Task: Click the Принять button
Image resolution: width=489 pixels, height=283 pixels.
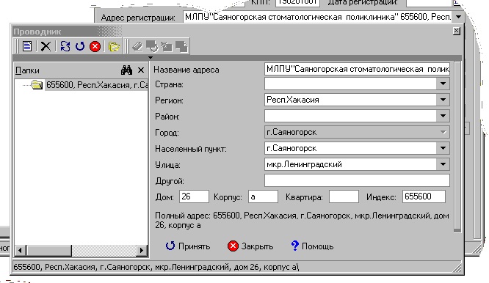Action: (x=188, y=246)
